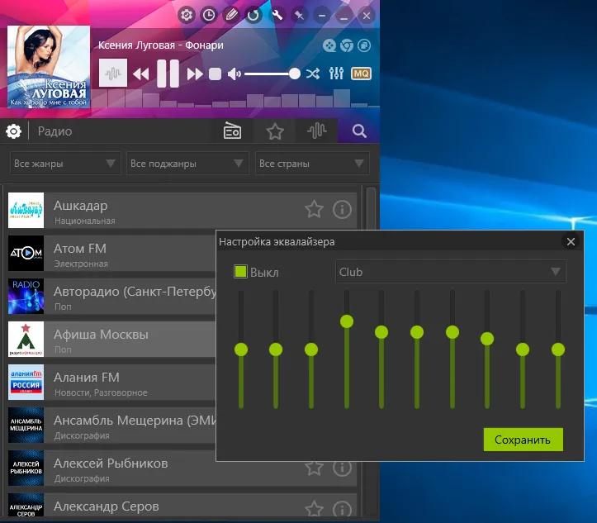
Task: Click the copy track title icon
Action: (x=364, y=45)
